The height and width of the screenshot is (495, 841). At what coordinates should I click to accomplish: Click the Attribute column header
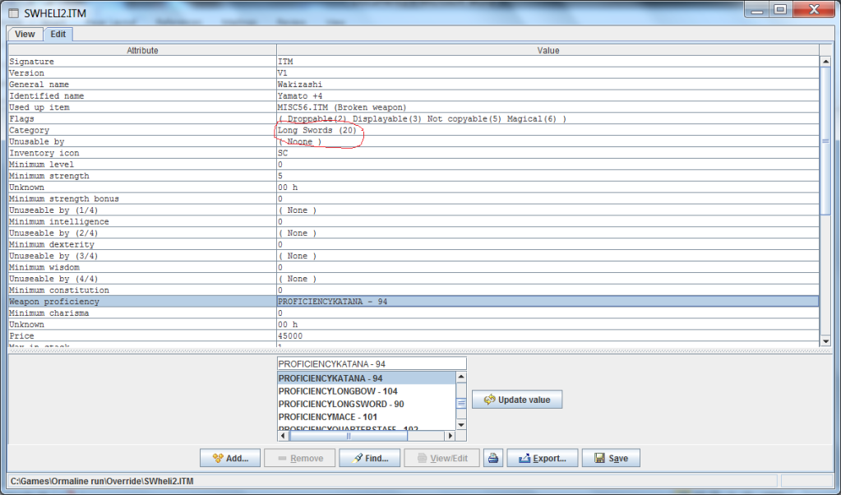(x=142, y=50)
